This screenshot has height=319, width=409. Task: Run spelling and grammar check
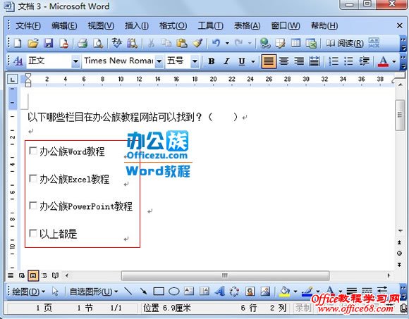[x=116, y=43]
